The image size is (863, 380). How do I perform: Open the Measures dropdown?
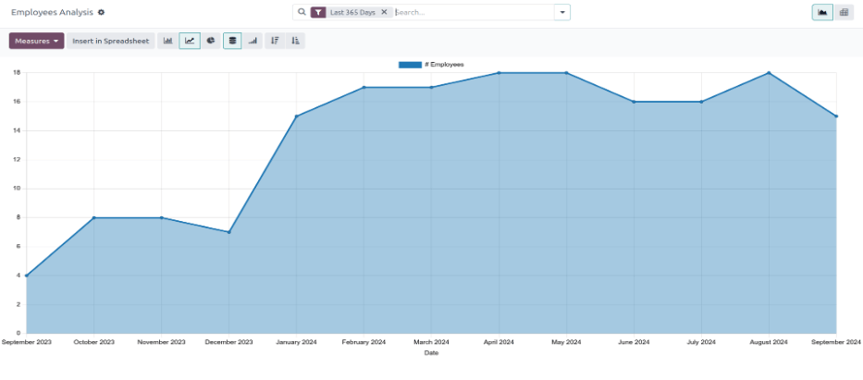click(36, 41)
